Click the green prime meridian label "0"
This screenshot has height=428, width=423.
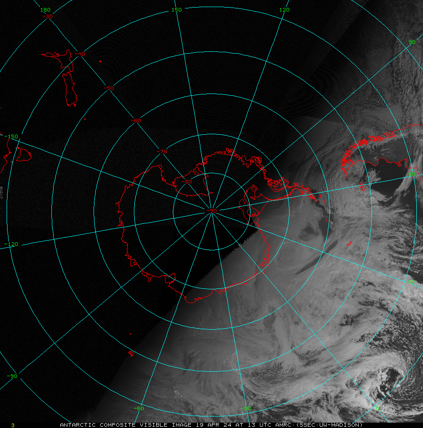click(378, 409)
